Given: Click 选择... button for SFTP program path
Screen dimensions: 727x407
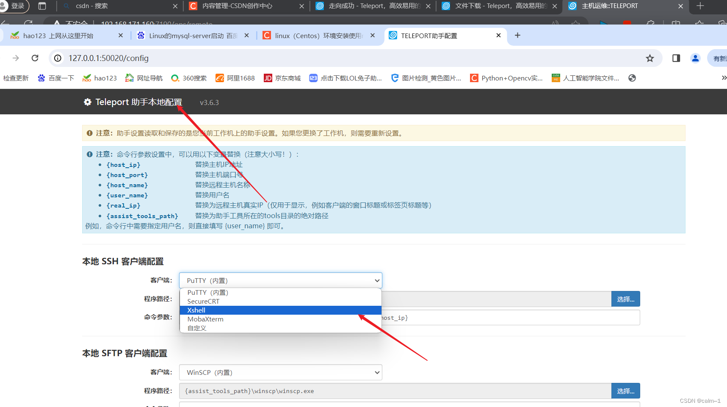Looking at the screenshot, I should coord(625,391).
